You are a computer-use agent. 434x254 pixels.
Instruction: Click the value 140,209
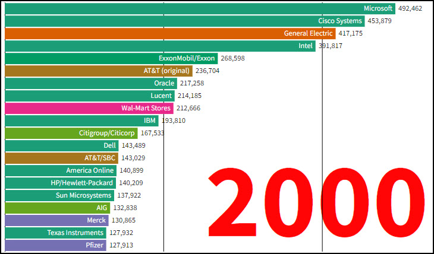click(x=131, y=183)
